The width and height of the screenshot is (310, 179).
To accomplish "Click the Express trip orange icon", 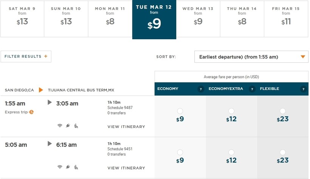I will tap(31, 112).
